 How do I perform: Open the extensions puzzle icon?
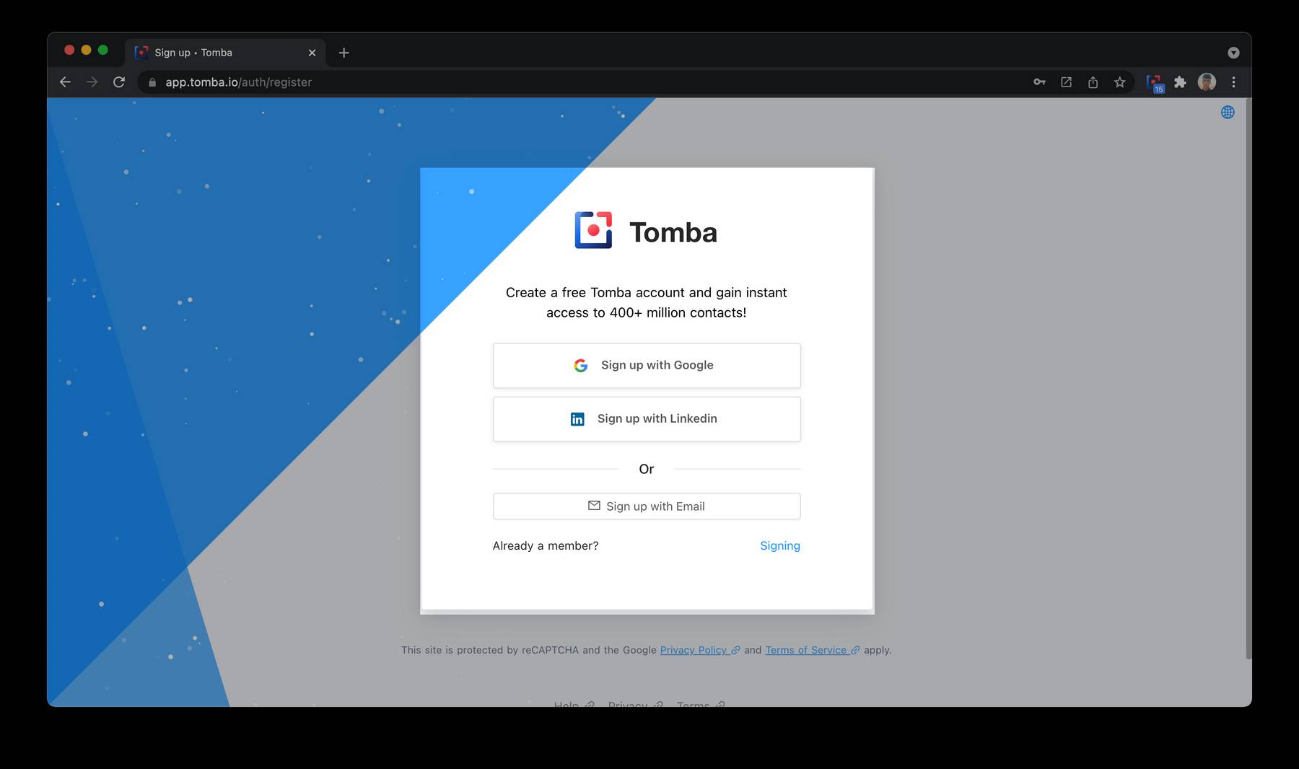click(1180, 82)
